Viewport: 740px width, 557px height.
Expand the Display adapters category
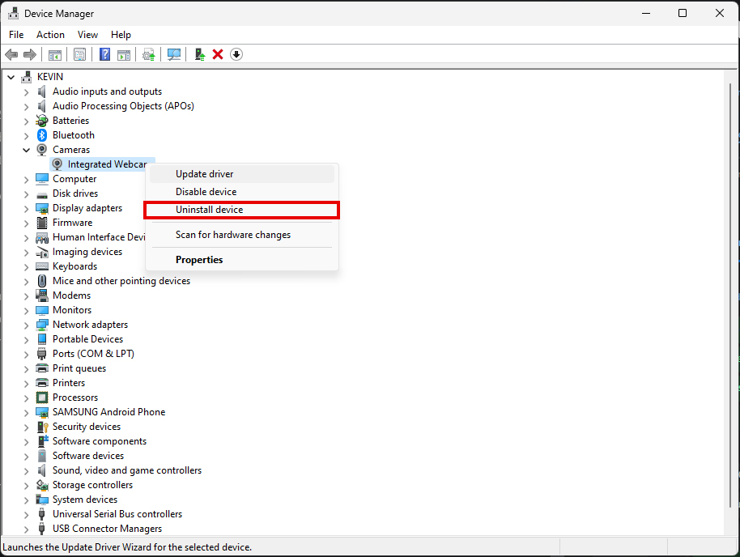[26, 207]
